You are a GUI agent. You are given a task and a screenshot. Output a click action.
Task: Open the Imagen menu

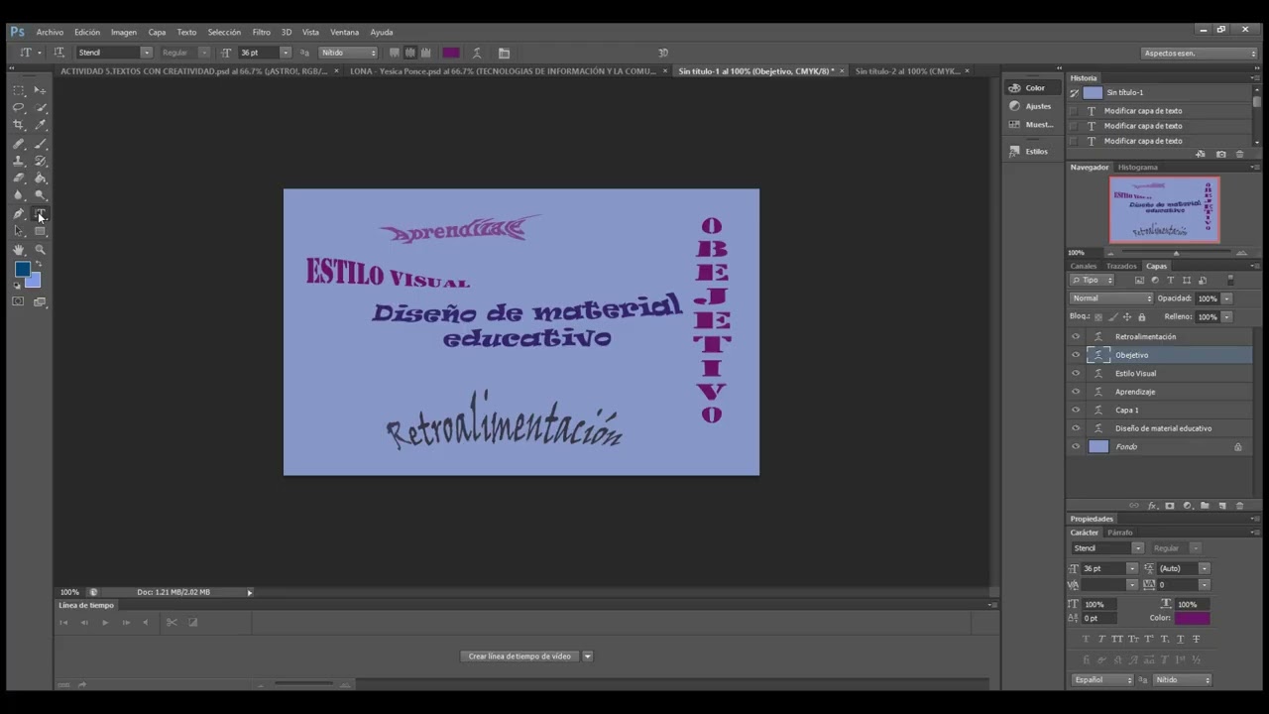tap(124, 32)
